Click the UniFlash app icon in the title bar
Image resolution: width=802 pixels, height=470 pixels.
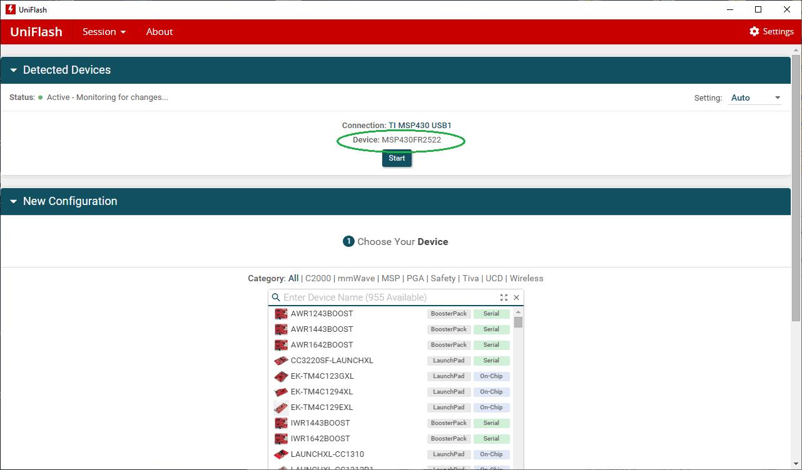pyautogui.click(x=10, y=9)
